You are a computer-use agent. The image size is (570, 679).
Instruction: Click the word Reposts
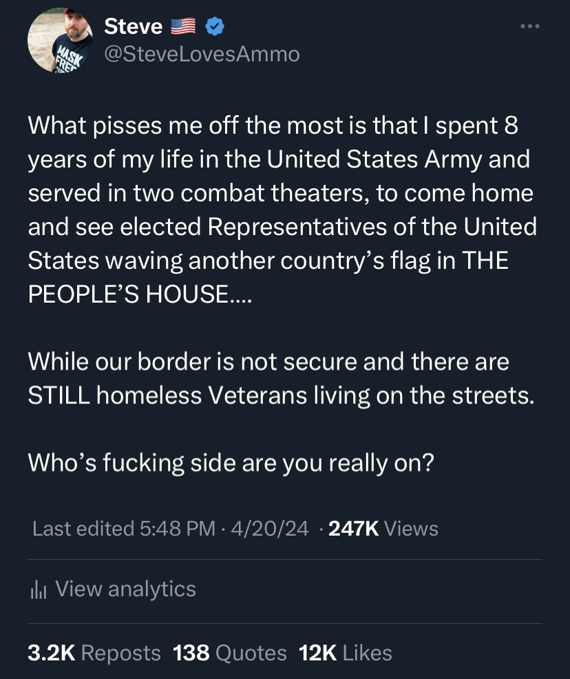coord(121,652)
